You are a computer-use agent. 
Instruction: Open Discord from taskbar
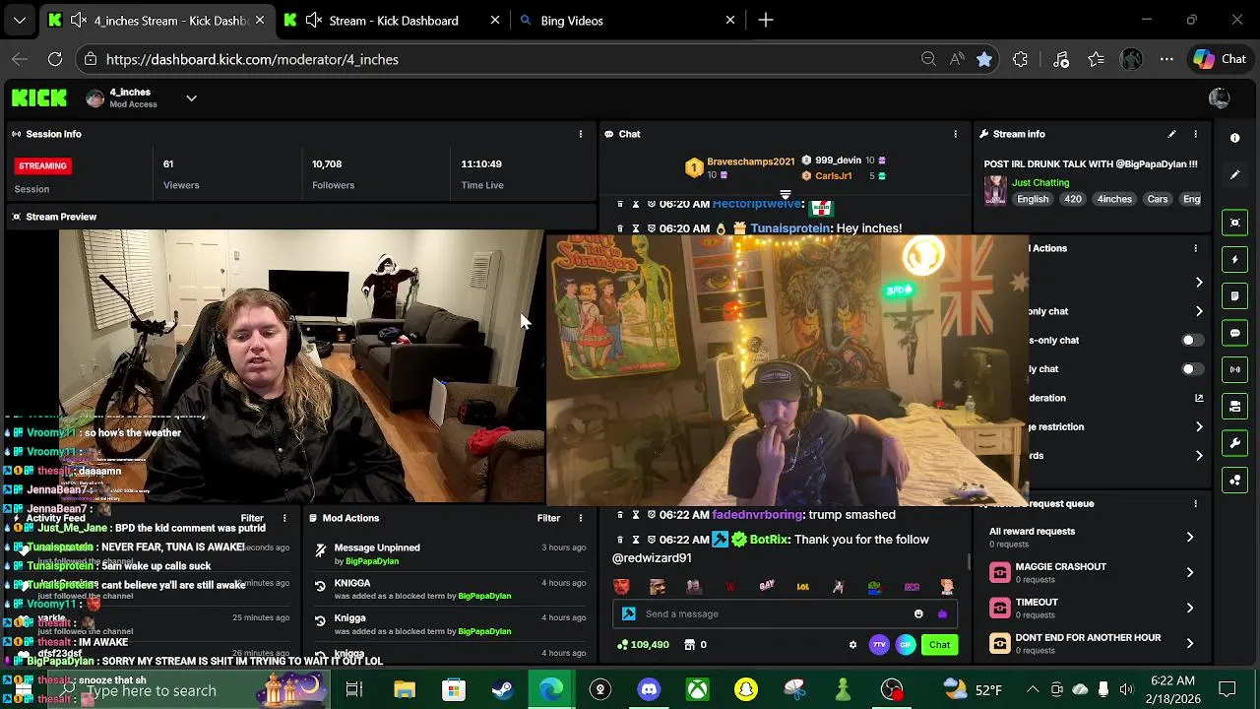point(649,689)
